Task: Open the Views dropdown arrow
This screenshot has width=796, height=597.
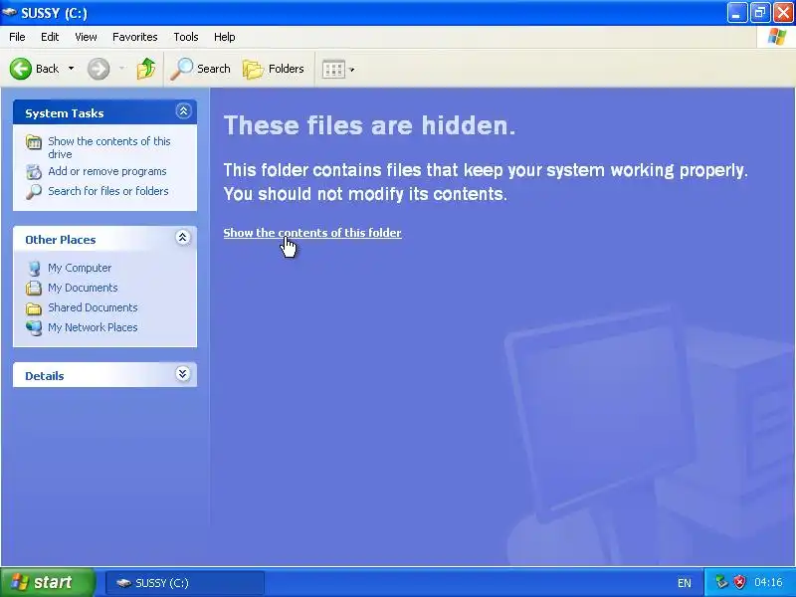Action: click(352, 70)
